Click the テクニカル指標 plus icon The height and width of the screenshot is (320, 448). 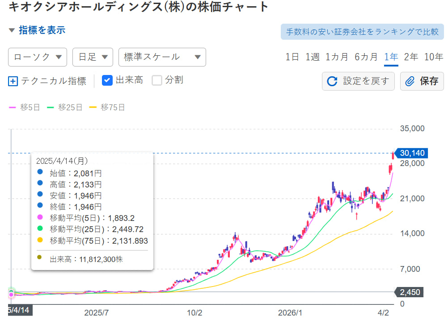pos(14,81)
